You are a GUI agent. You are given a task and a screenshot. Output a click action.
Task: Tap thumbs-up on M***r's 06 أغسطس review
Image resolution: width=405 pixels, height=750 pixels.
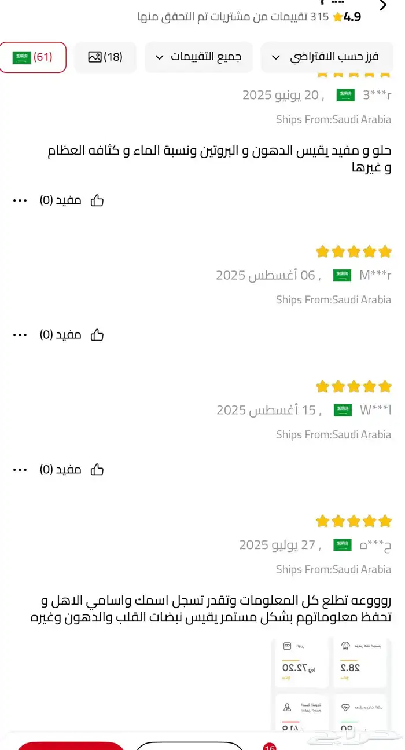point(96,335)
